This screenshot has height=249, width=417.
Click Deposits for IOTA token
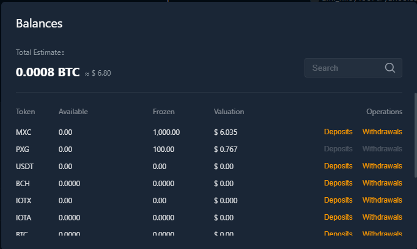[338, 217]
